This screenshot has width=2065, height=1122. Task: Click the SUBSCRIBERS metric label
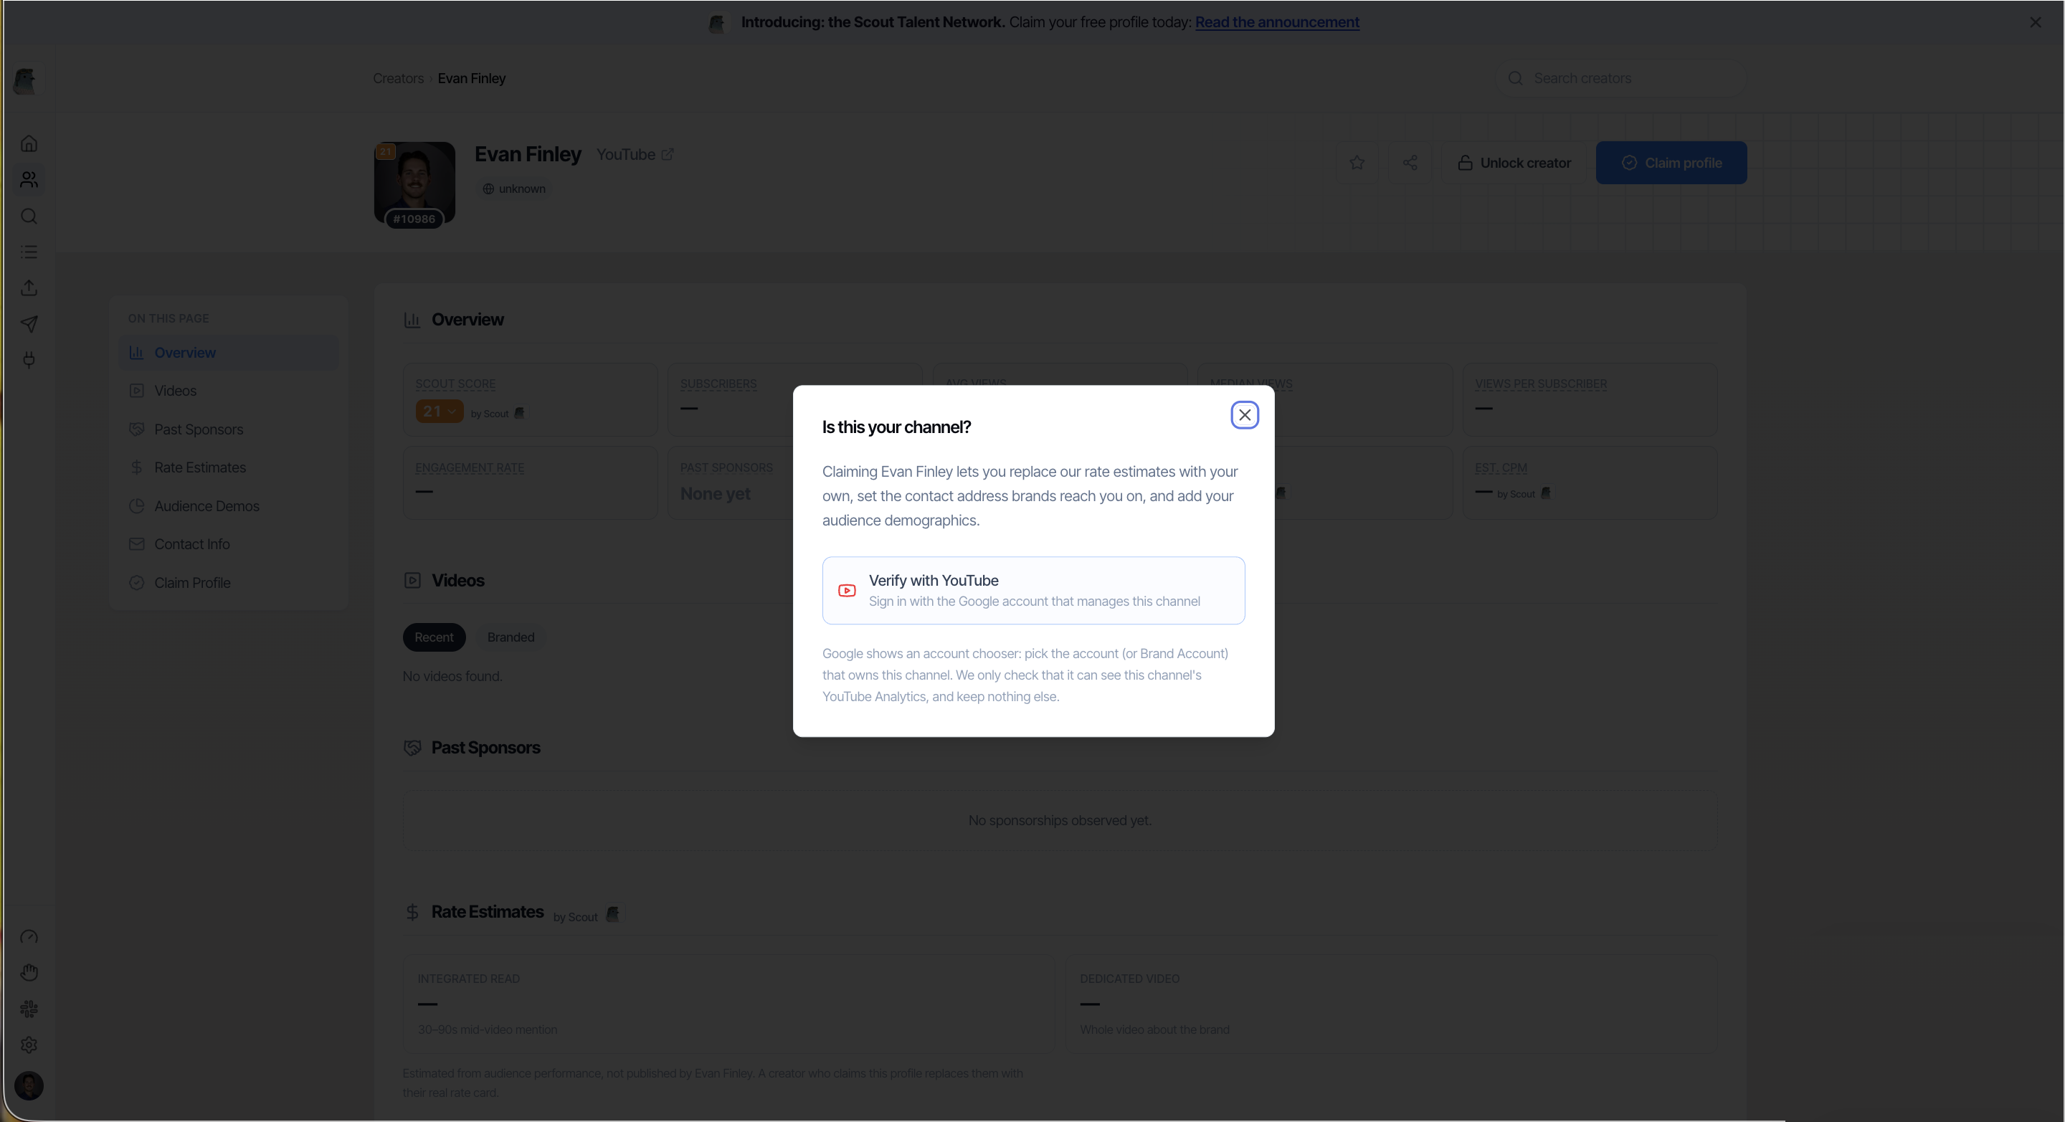click(718, 384)
